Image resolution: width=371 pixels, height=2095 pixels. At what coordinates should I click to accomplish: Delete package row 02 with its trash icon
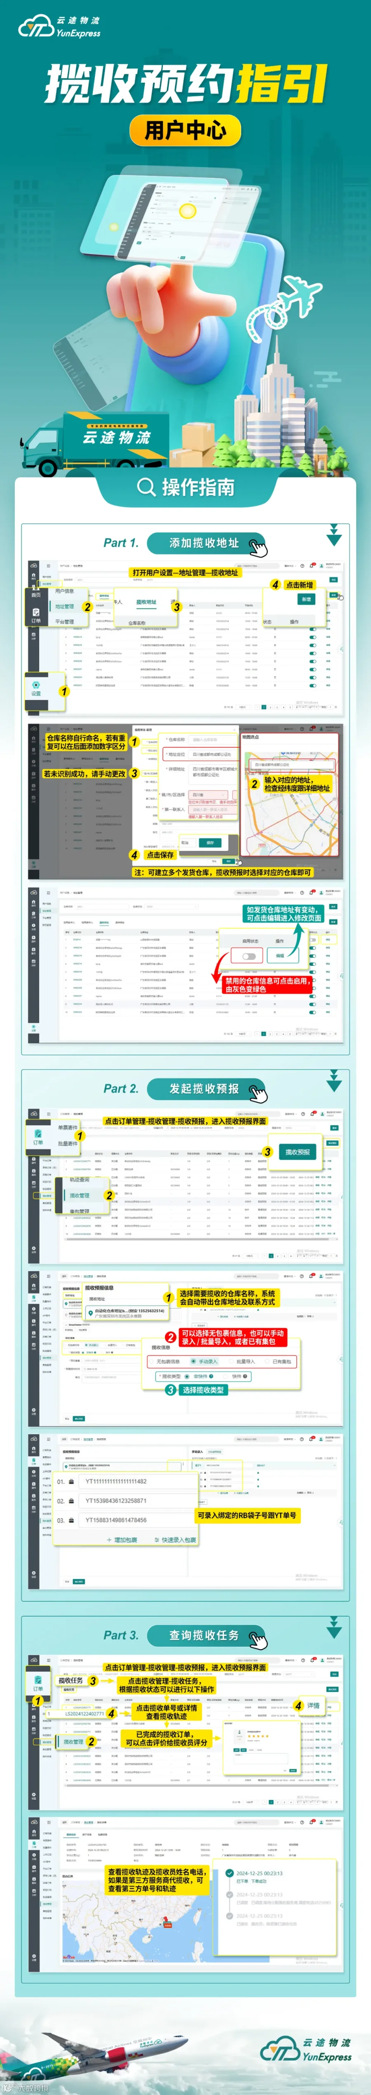point(72,1501)
